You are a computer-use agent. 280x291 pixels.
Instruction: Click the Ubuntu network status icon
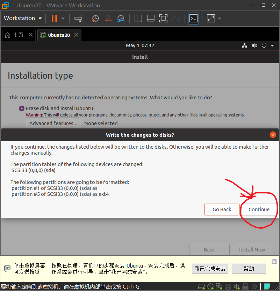click(244, 45)
